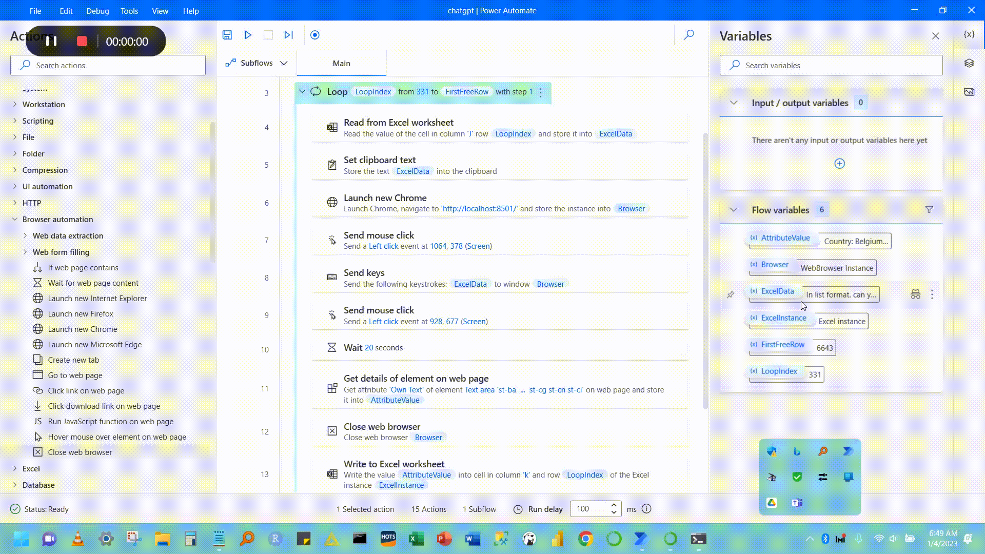
Task: Open the View menu
Action: (x=160, y=11)
